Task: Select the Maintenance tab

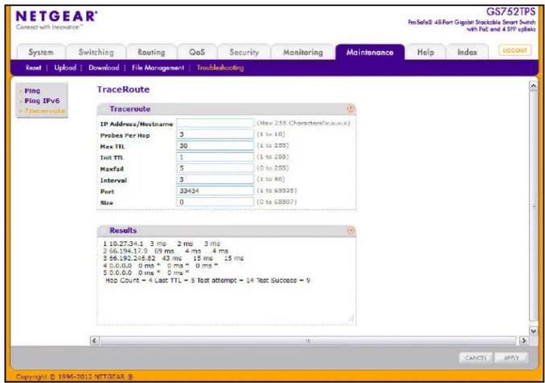Action: point(370,52)
